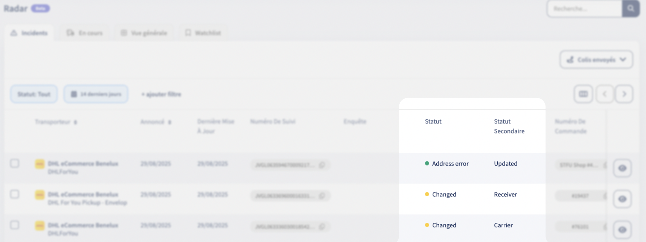
Task: Expand the Colis envoyés dropdown
Action: 596,59
